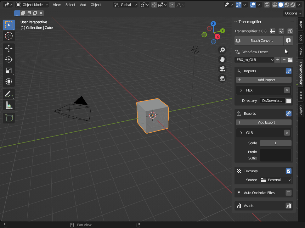Open the FBX_to_GLB workflow preset dropdown

(254, 60)
